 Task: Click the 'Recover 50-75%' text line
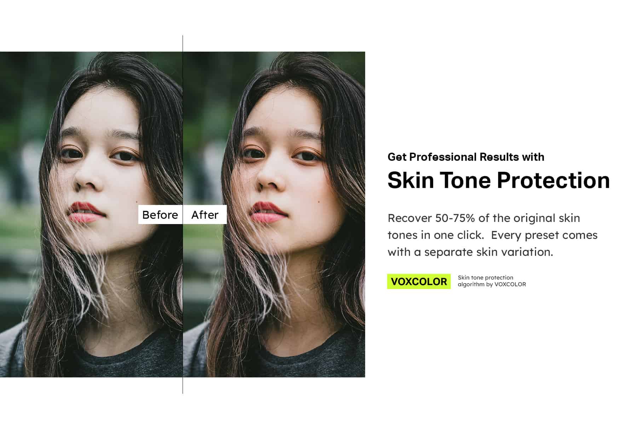[x=484, y=218]
